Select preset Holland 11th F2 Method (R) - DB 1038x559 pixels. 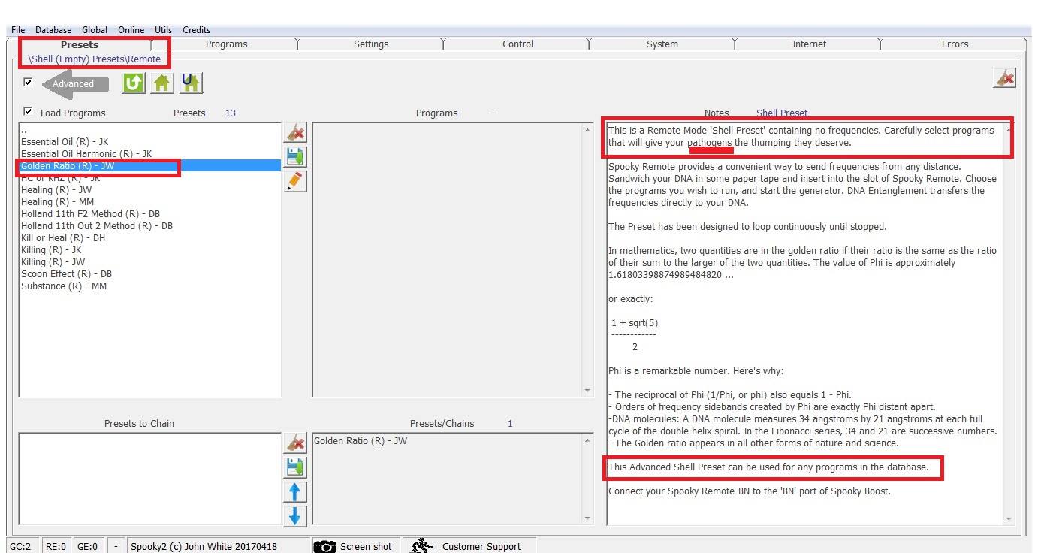[150, 213]
